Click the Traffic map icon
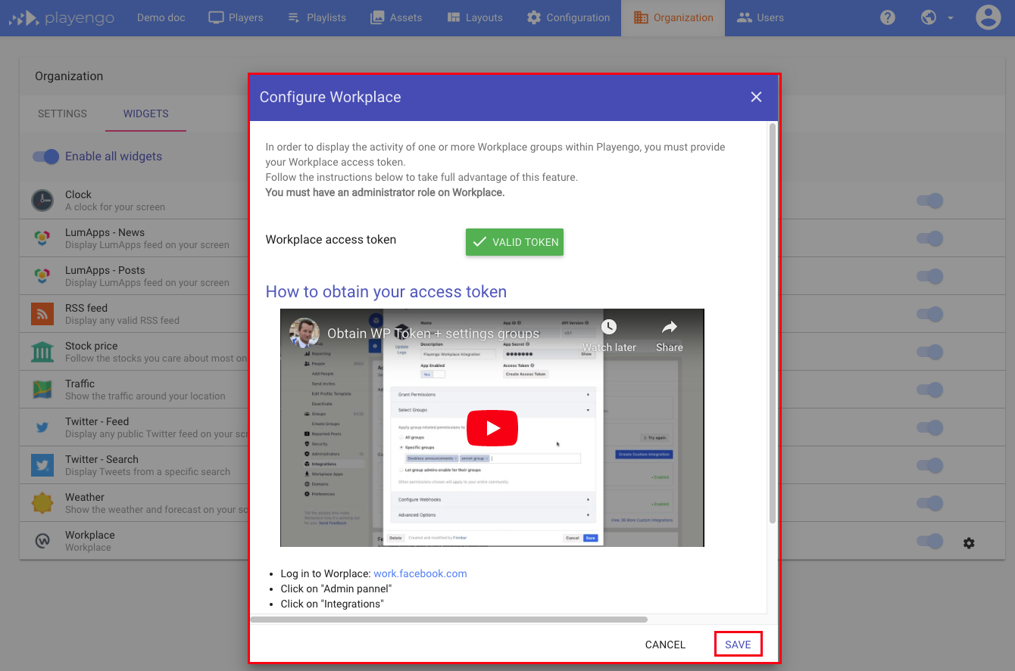The width and height of the screenshot is (1015, 671). click(x=42, y=390)
